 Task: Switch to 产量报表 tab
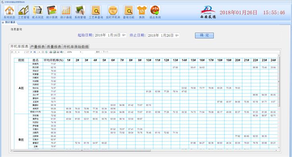coord(38,47)
